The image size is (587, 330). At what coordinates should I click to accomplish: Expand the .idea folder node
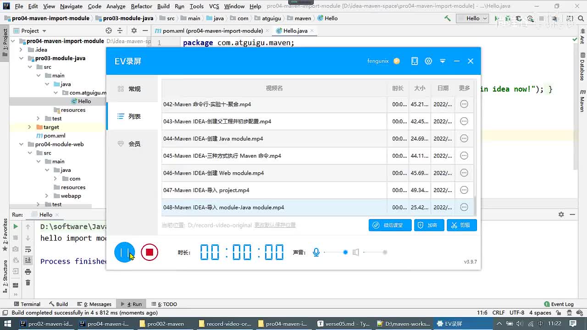click(x=21, y=49)
